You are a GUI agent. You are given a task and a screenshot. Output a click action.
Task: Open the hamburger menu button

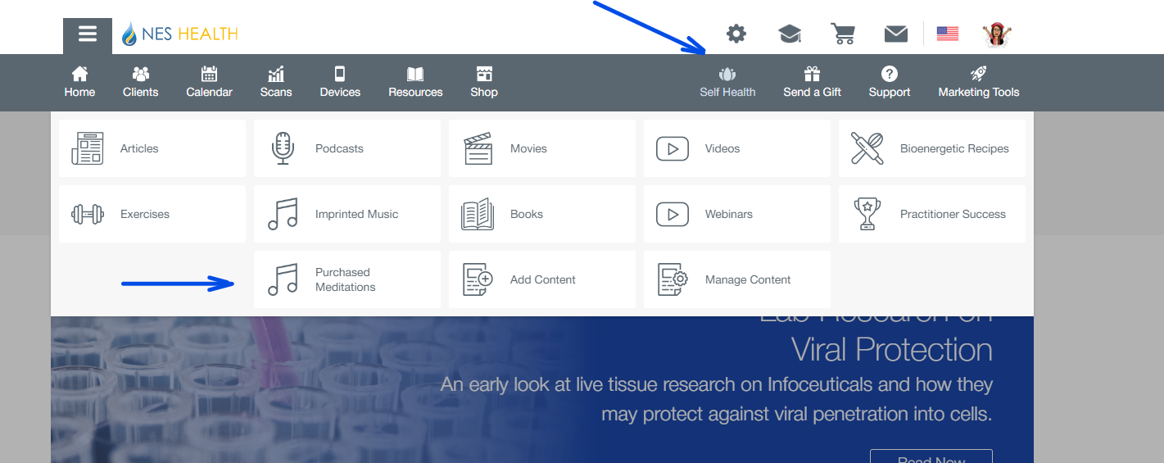[88, 34]
